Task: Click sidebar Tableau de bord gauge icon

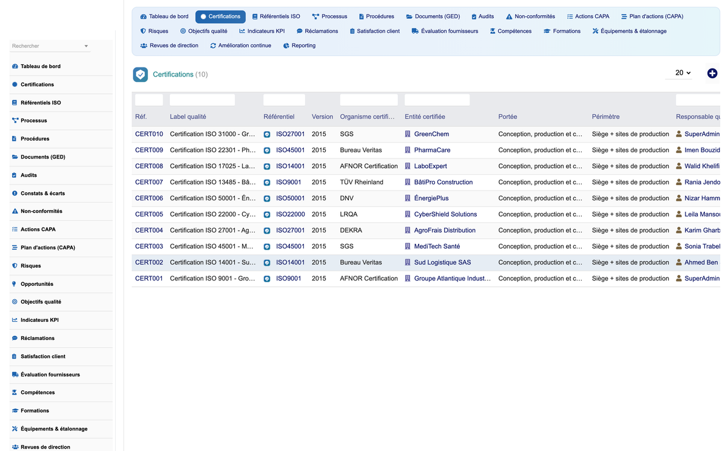Action: click(15, 66)
